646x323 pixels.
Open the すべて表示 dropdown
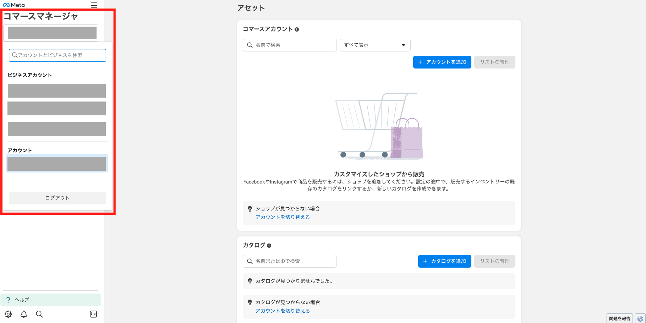click(375, 45)
